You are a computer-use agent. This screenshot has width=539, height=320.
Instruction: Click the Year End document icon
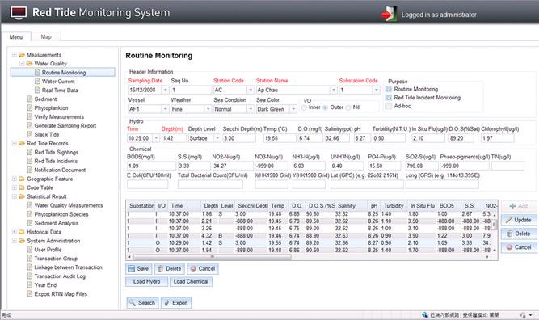pos(30,285)
